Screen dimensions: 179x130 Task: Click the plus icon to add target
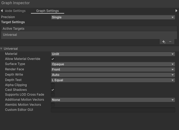coord(164,42)
